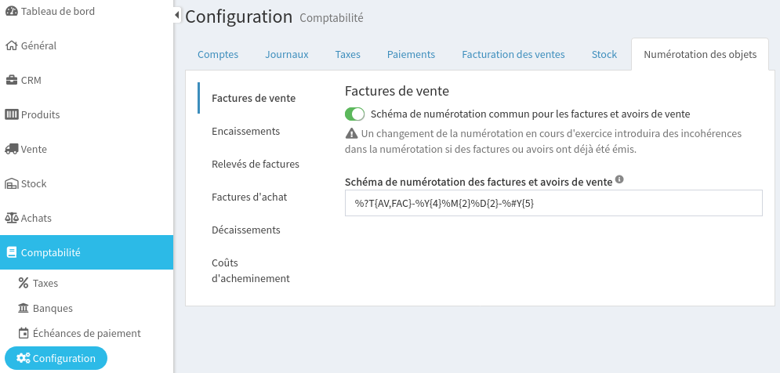Click the numbering schema input field

point(553,203)
